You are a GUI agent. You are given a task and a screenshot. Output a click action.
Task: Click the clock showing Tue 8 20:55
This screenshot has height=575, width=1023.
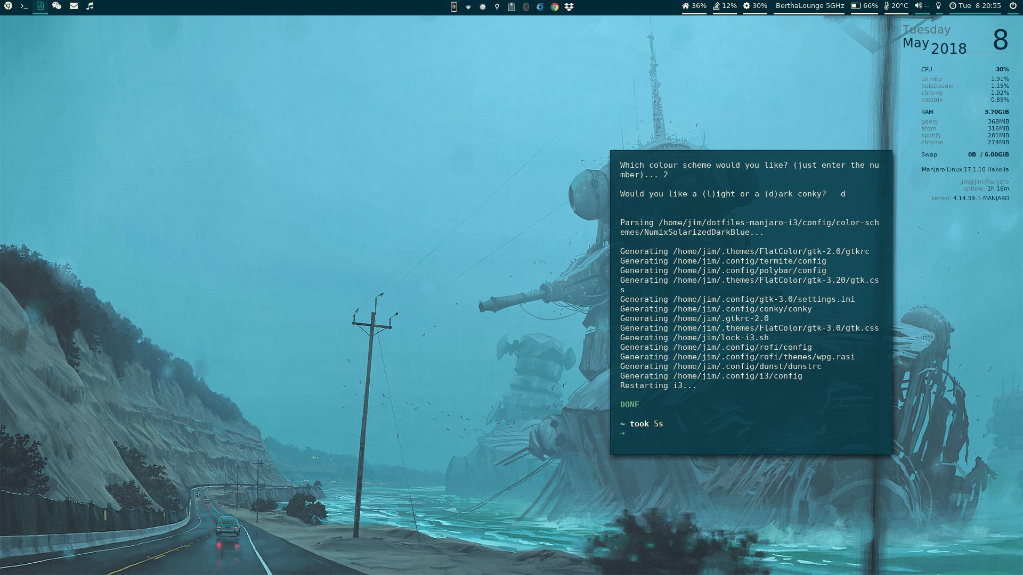tap(975, 6)
